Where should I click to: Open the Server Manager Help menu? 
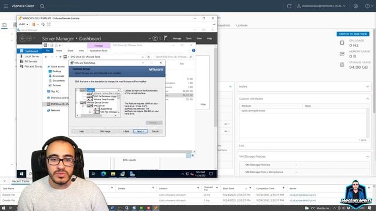coord(209,39)
